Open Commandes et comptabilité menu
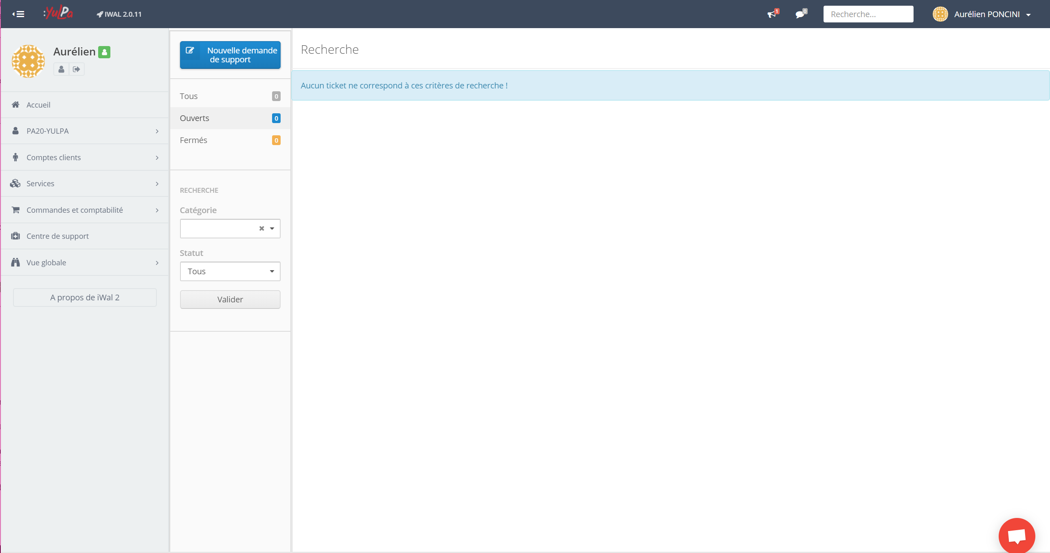The height and width of the screenshot is (553, 1050). pyautogui.click(x=85, y=210)
